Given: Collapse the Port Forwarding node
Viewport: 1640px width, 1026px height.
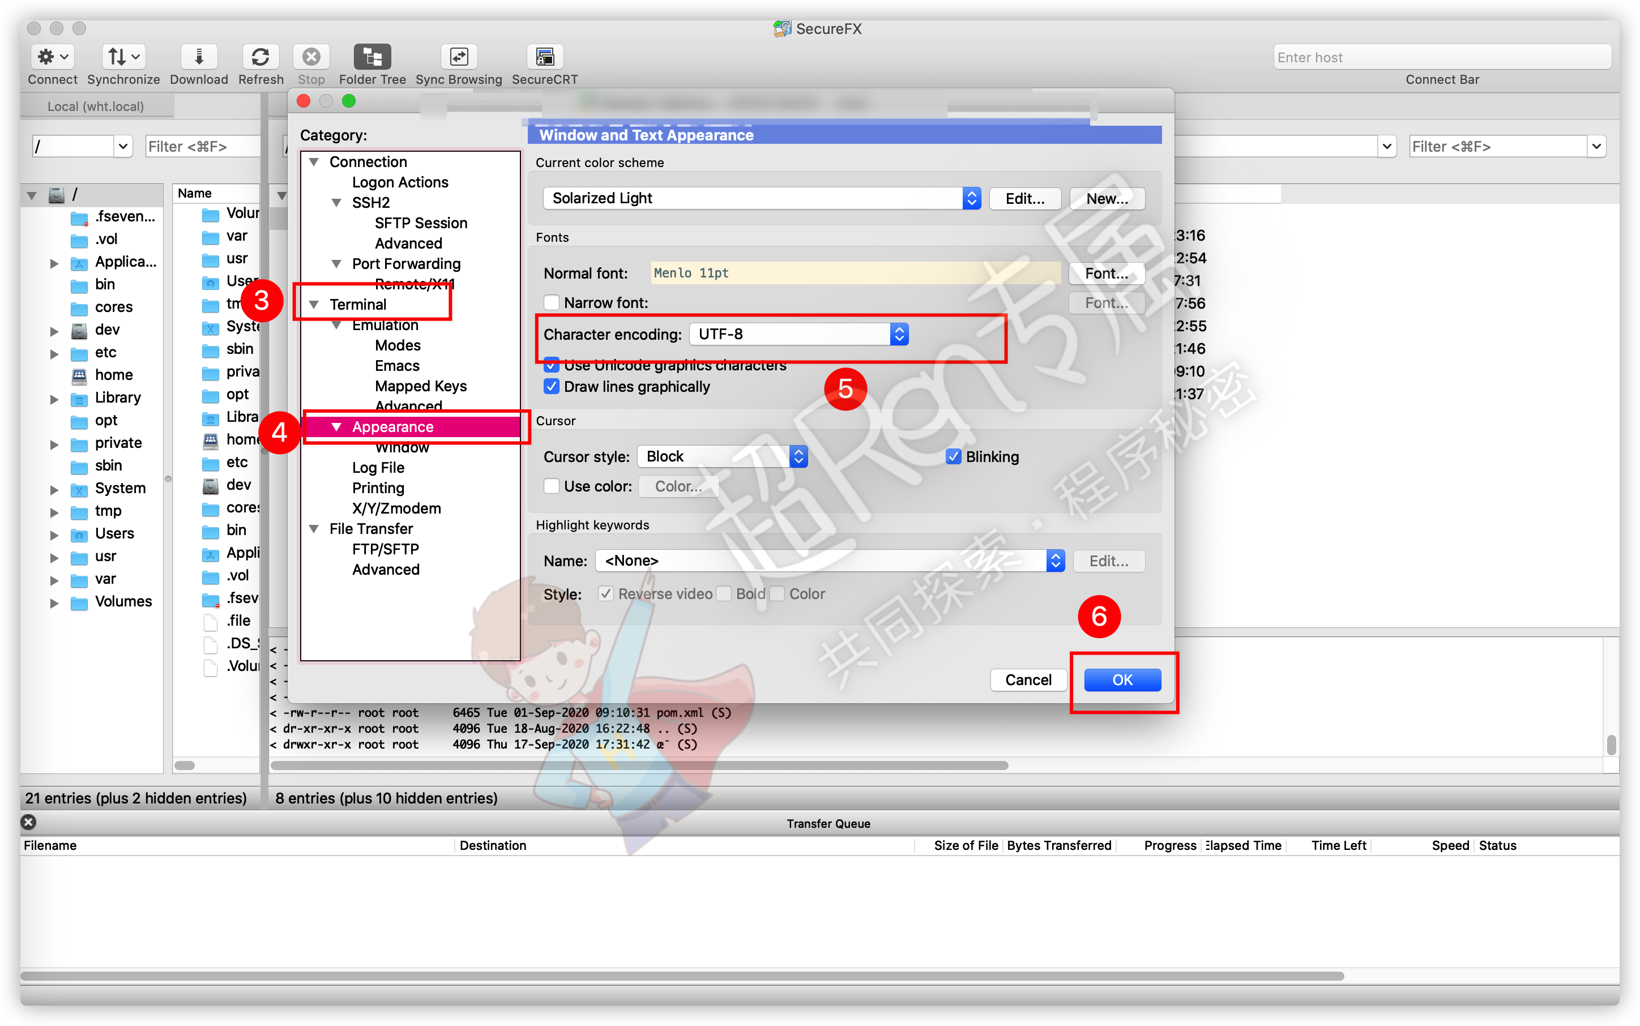Looking at the screenshot, I should coord(336,263).
